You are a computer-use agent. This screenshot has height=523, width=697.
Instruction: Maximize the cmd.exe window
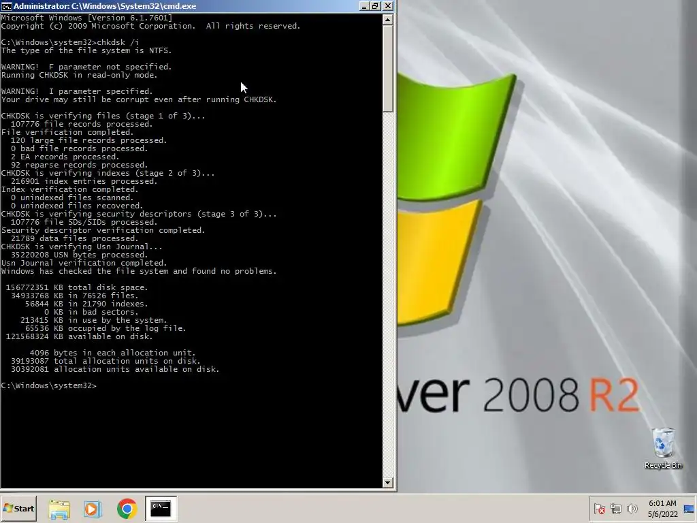(376, 5)
